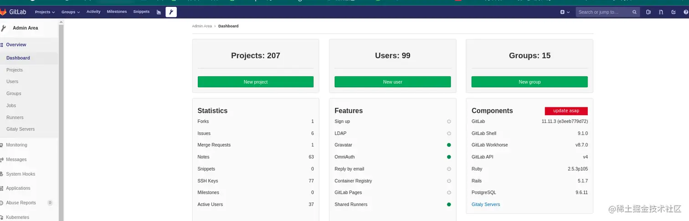Expand the Projects dropdown in navbar
Screen dimensions: 689x221
pos(45,12)
